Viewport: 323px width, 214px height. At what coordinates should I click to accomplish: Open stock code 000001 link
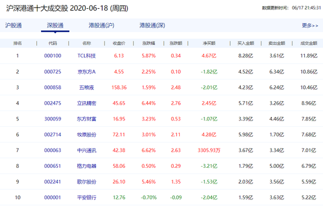click(53, 198)
